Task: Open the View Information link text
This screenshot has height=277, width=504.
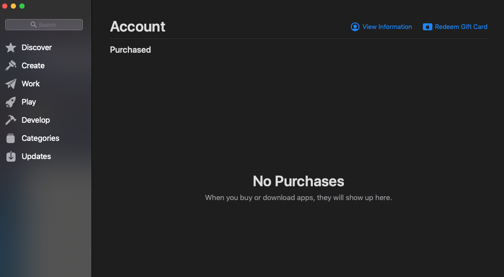Action: pos(387,27)
